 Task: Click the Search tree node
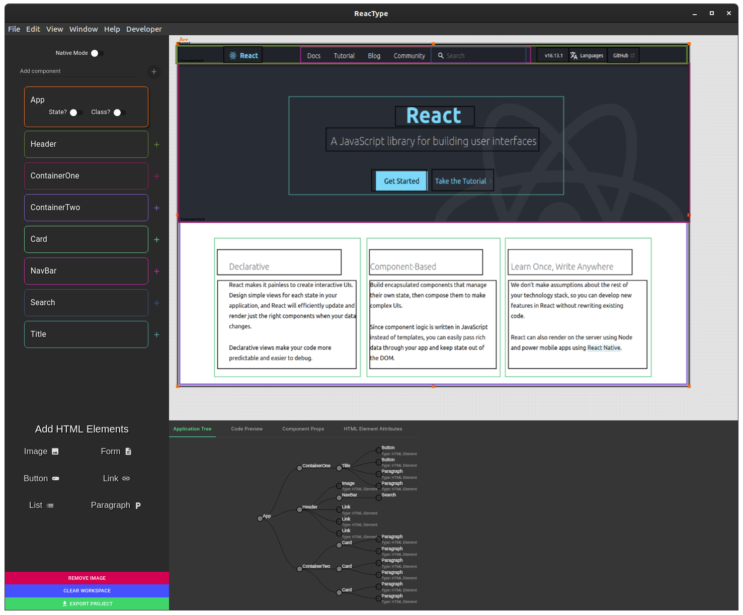378,497
